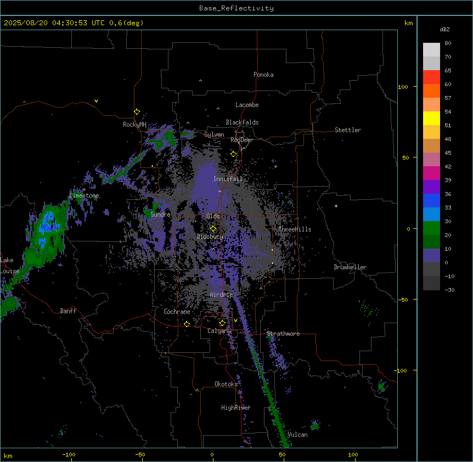
Task: Pick the bright green 20-30 dBZ swatch
Action: pos(431,228)
